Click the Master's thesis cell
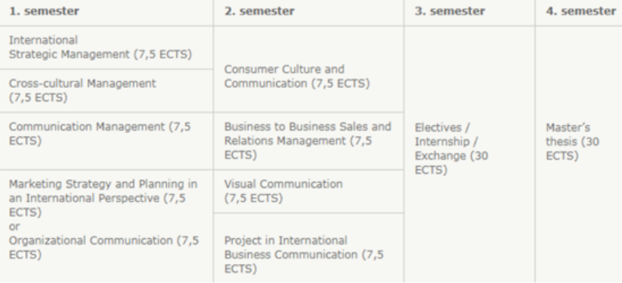This screenshot has height=283, width=622. click(x=572, y=141)
